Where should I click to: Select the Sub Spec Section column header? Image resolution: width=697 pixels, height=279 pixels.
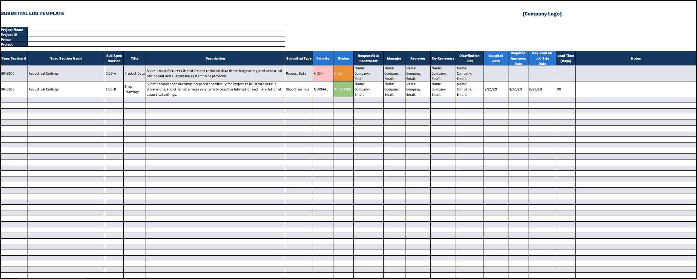pyautogui.click(x=114, y=58)
